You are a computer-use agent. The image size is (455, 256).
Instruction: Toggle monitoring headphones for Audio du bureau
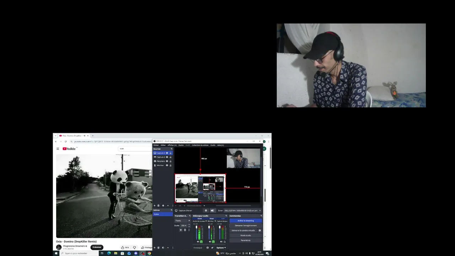point(201,242)
